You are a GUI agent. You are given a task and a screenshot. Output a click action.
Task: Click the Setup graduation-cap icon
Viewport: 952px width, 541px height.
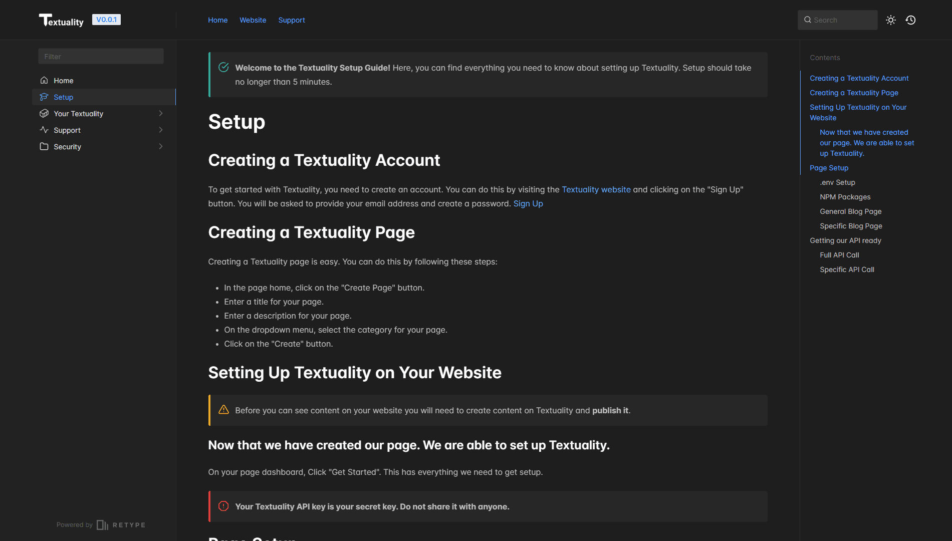[44, 97]
